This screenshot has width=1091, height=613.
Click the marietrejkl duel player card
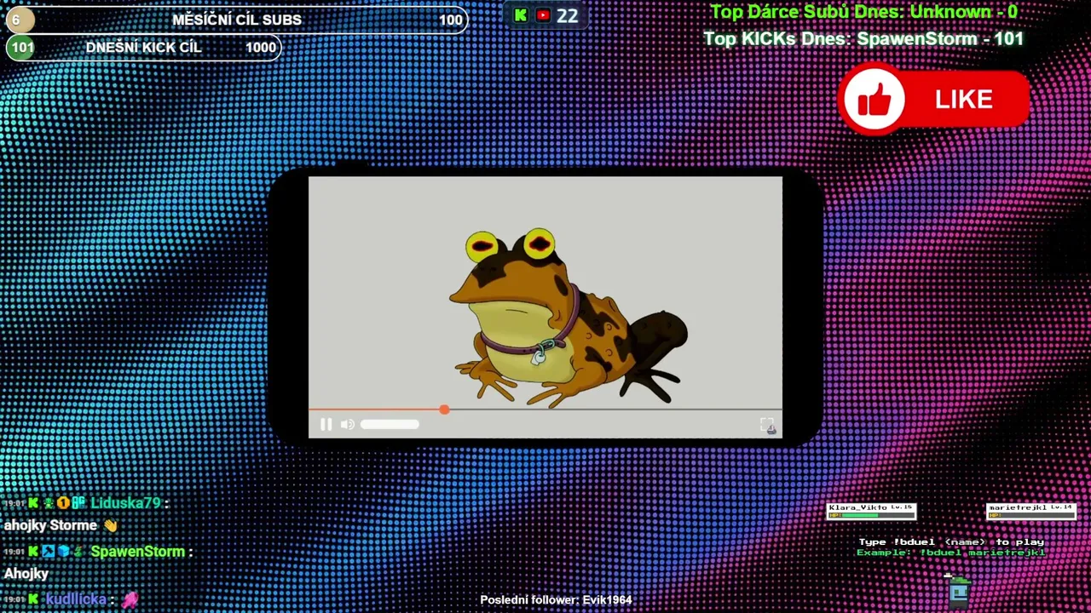[1031, 511]
